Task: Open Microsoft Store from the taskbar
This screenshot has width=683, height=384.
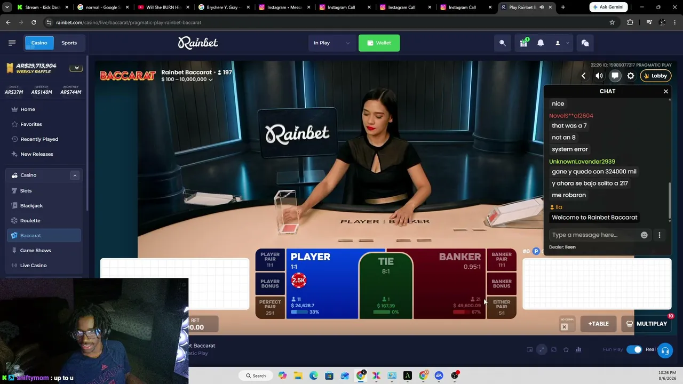Action: pyautogui.click(x=329, y=375)
